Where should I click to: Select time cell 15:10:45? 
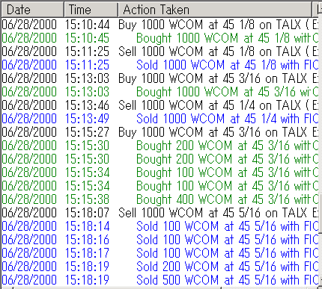pyautogui.click(x=87, y=38)
